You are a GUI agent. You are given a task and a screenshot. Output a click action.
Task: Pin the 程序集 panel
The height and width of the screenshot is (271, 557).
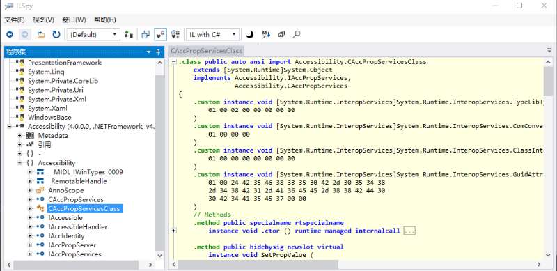159,52
